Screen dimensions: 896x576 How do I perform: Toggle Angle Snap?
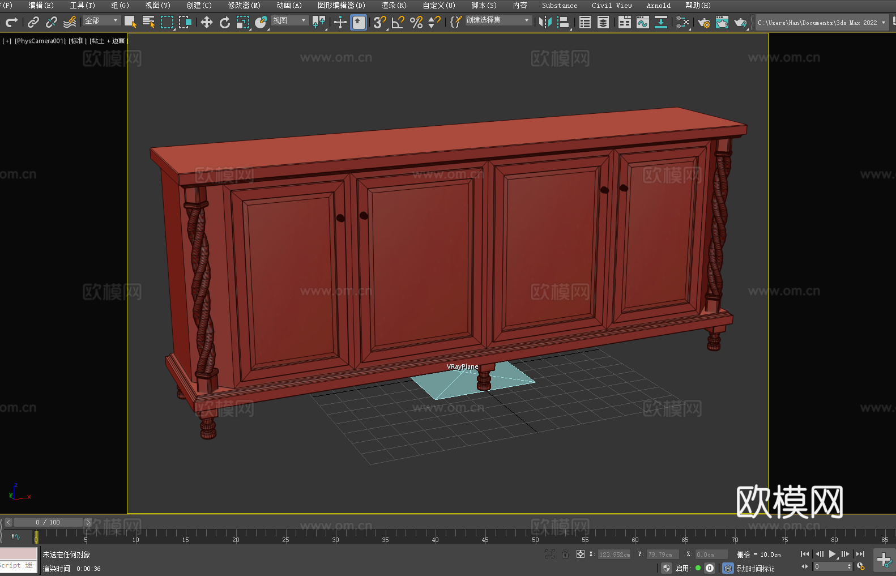pyautogui.click(x=398, y=22)
